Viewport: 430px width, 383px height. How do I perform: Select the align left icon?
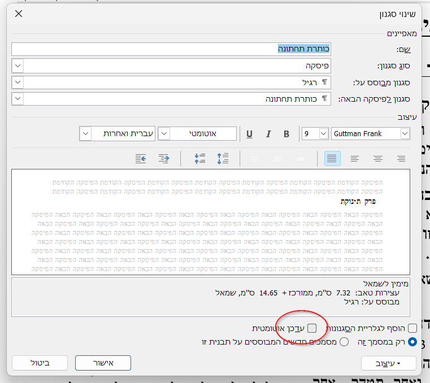coord(355,159)
